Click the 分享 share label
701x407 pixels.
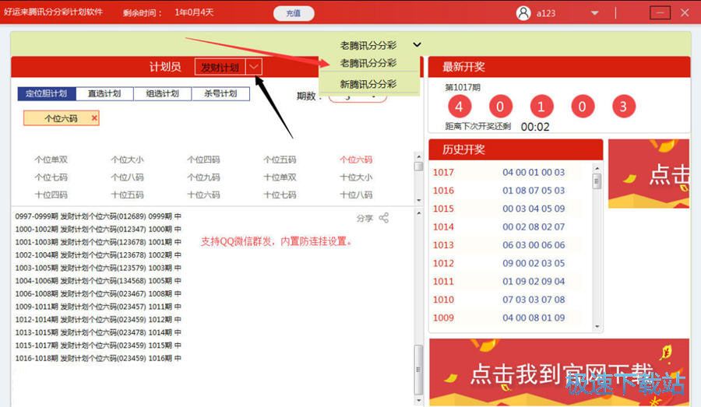365,219
